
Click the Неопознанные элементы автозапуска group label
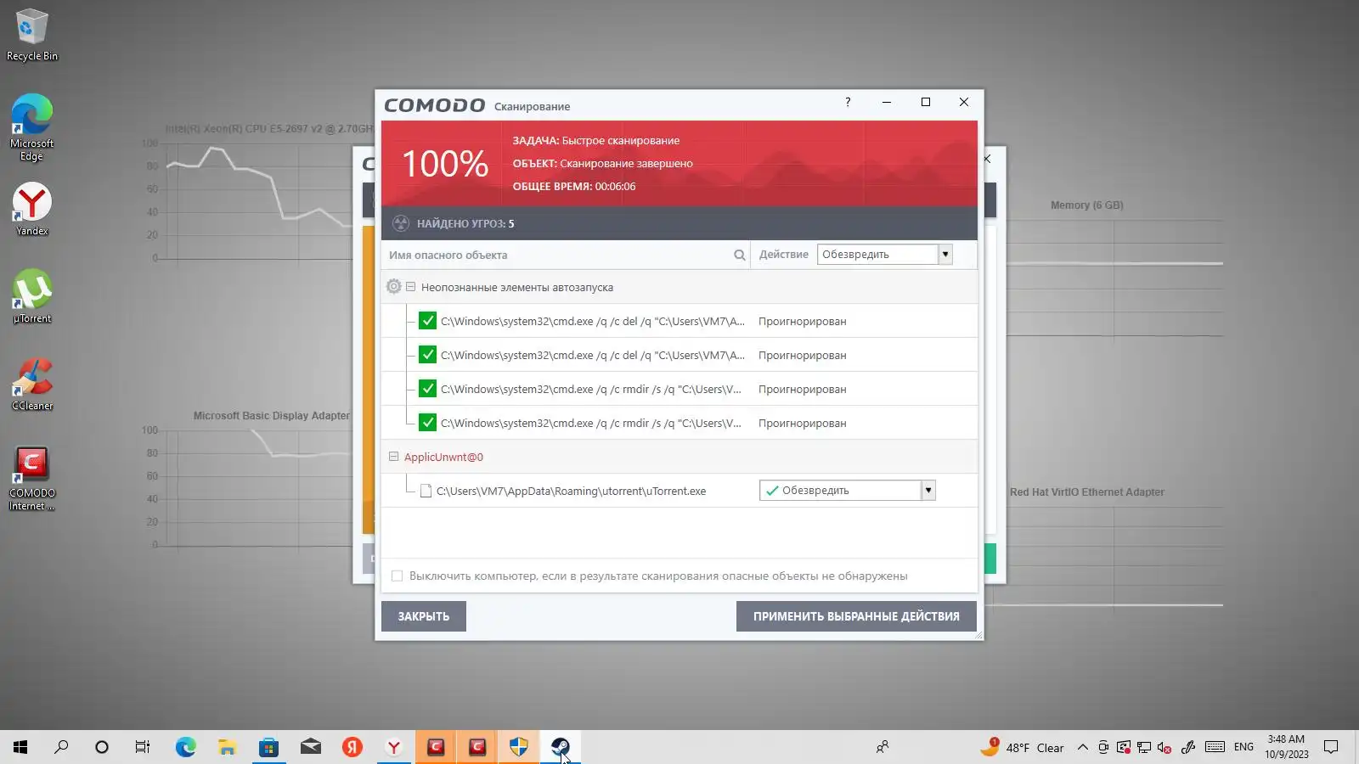coord(516,287)
